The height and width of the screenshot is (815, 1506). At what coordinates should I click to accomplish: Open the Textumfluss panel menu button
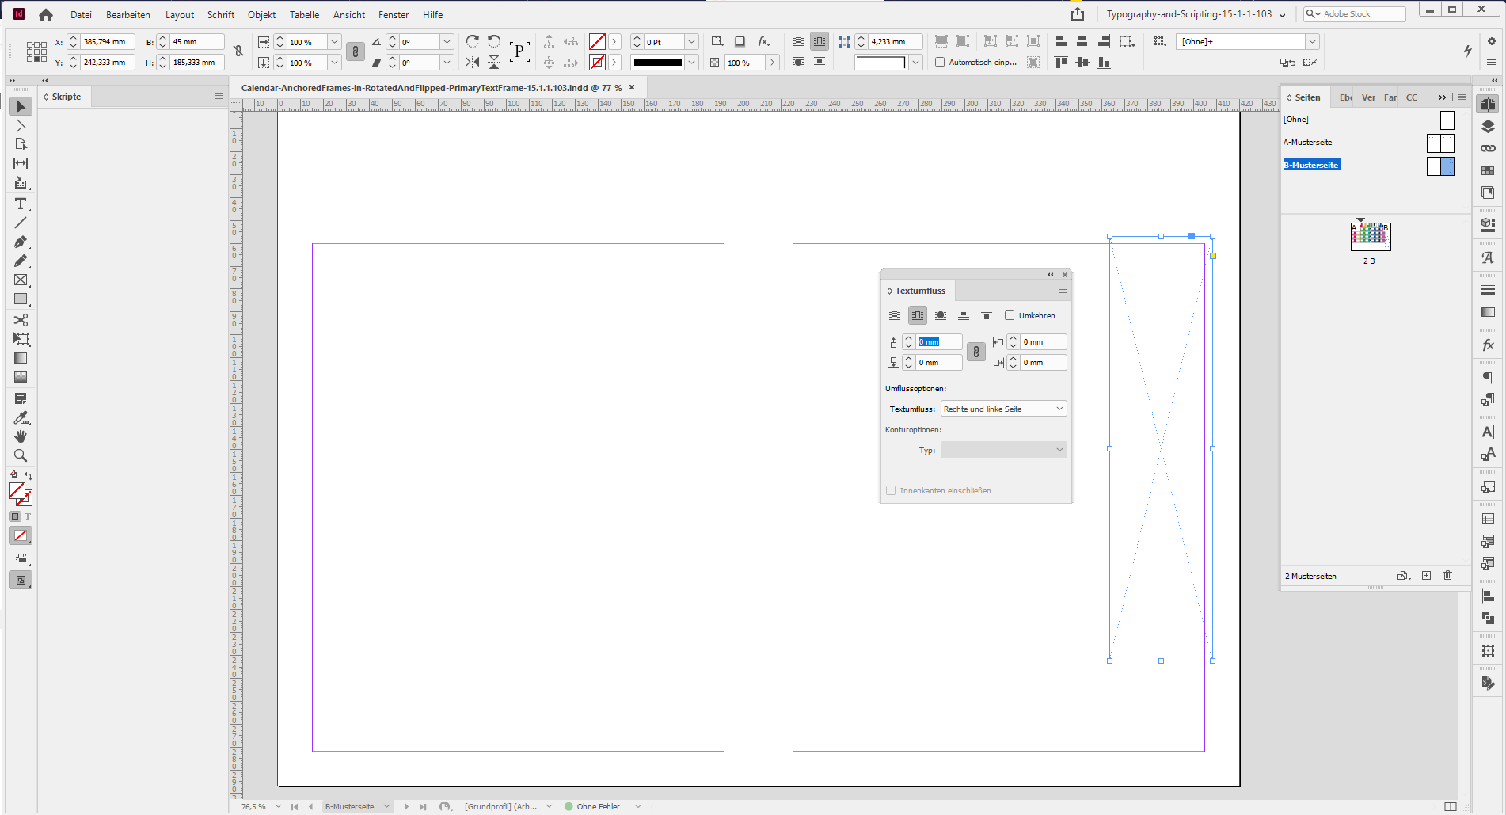1062,291
